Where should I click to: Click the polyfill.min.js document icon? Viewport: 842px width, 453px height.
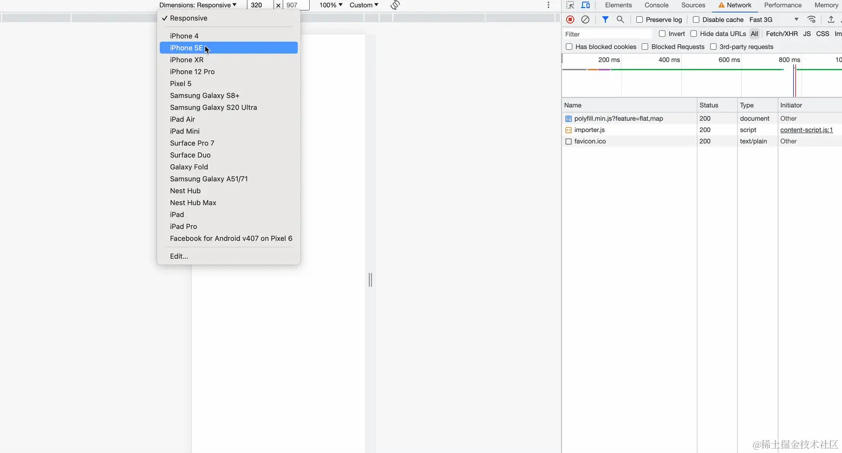568,119
